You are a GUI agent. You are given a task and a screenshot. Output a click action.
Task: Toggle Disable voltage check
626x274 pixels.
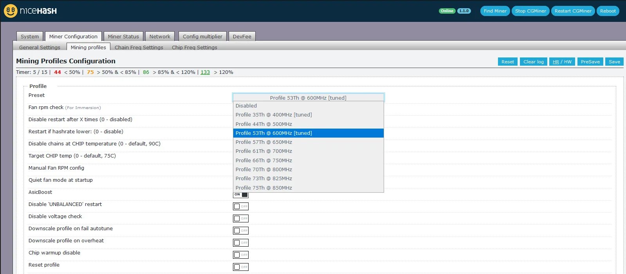241,218
